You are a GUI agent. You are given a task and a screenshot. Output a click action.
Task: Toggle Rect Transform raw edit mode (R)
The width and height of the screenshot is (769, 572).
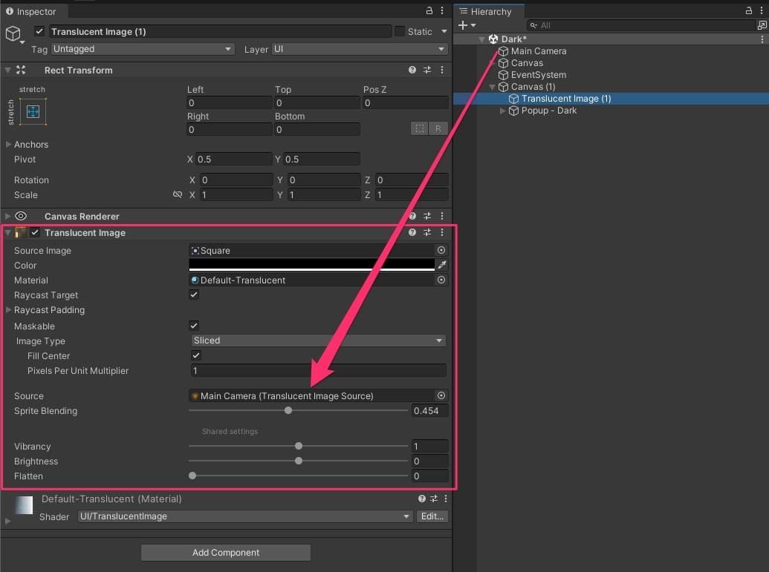(x=438, y=128)
